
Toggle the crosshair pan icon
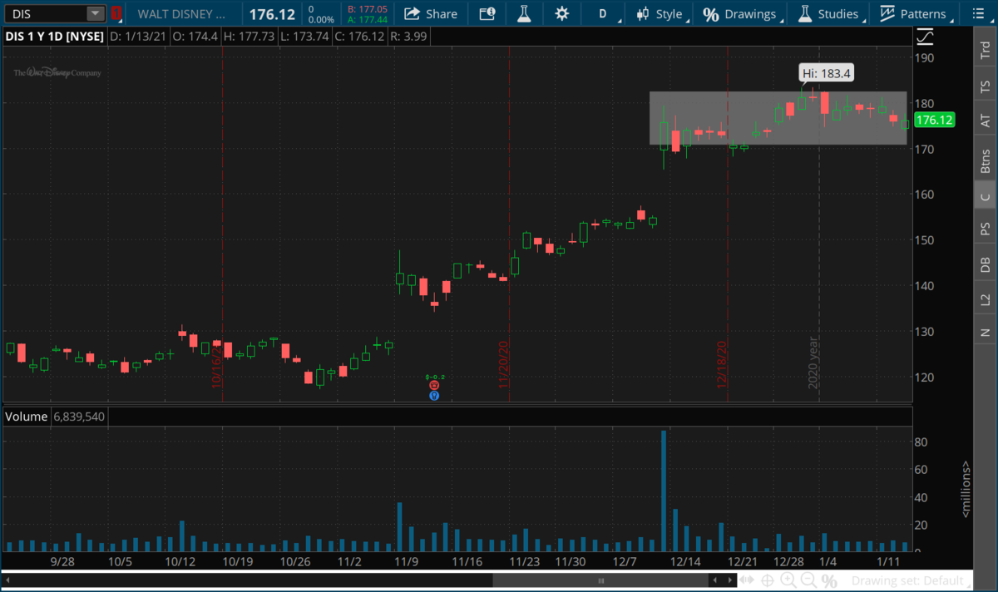(768, 580)
